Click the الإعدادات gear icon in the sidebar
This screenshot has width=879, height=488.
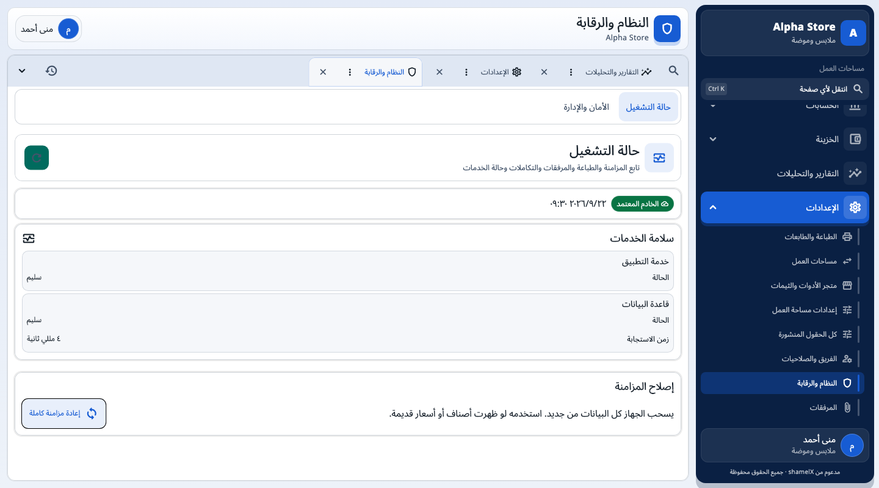coord(855,207)
